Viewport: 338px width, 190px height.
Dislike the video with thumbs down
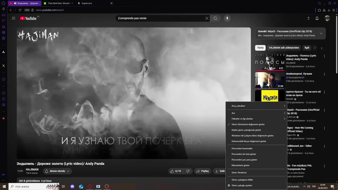[x=188, y=171]
